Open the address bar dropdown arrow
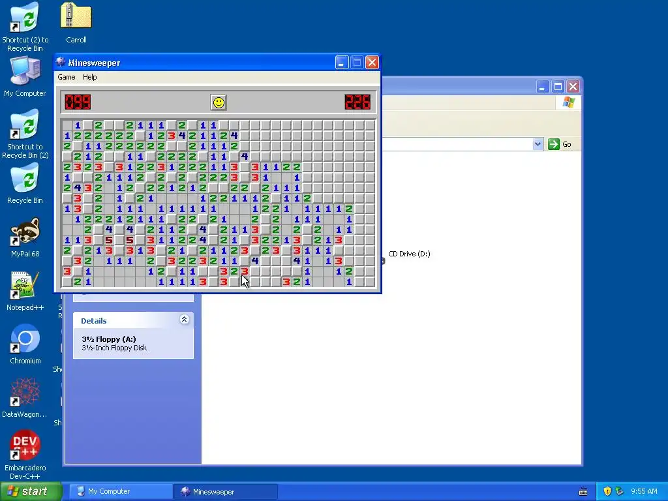 (538, 144)
